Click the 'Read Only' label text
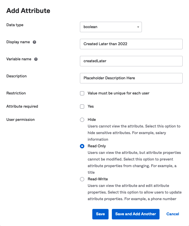This screenshot has height=226, width=189. (96, 146)
